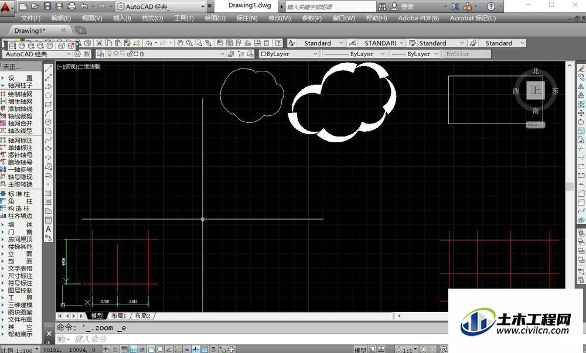
Task: Open the STANDARD dimension style dropdown
Action: point(401,43)
